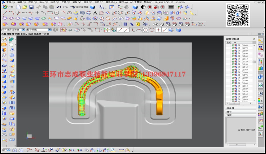Open the 3D-MOLD menu
The width and height of the screenshot is (266, 154).
click(x=180, y=2)
